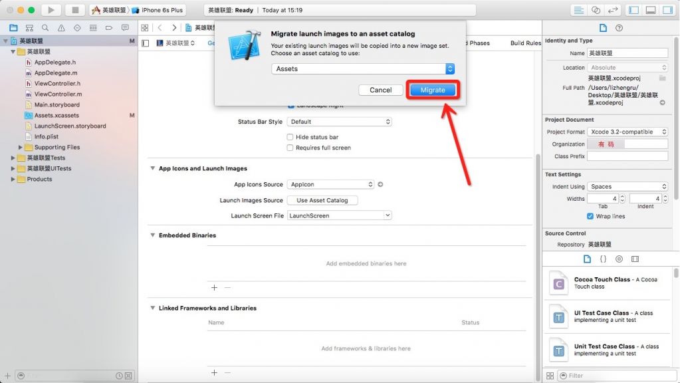Switch to the Build Rules tab
The width and height of the screenshot is (680, 383).
click(x=525, y=43)
